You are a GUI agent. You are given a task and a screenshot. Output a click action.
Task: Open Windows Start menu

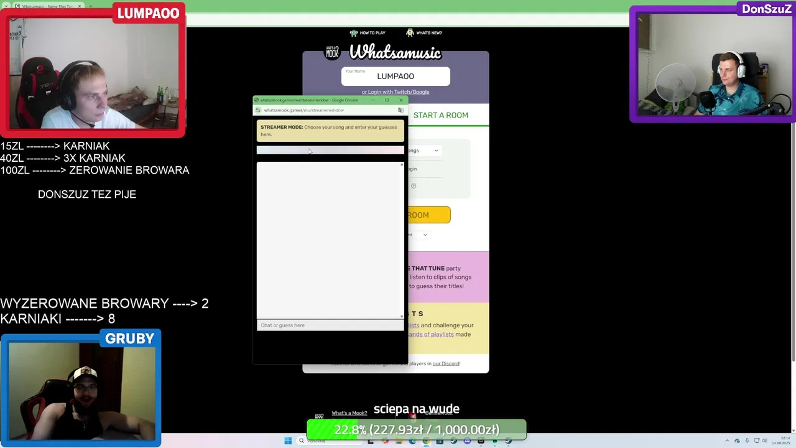[x=288, y=441]
